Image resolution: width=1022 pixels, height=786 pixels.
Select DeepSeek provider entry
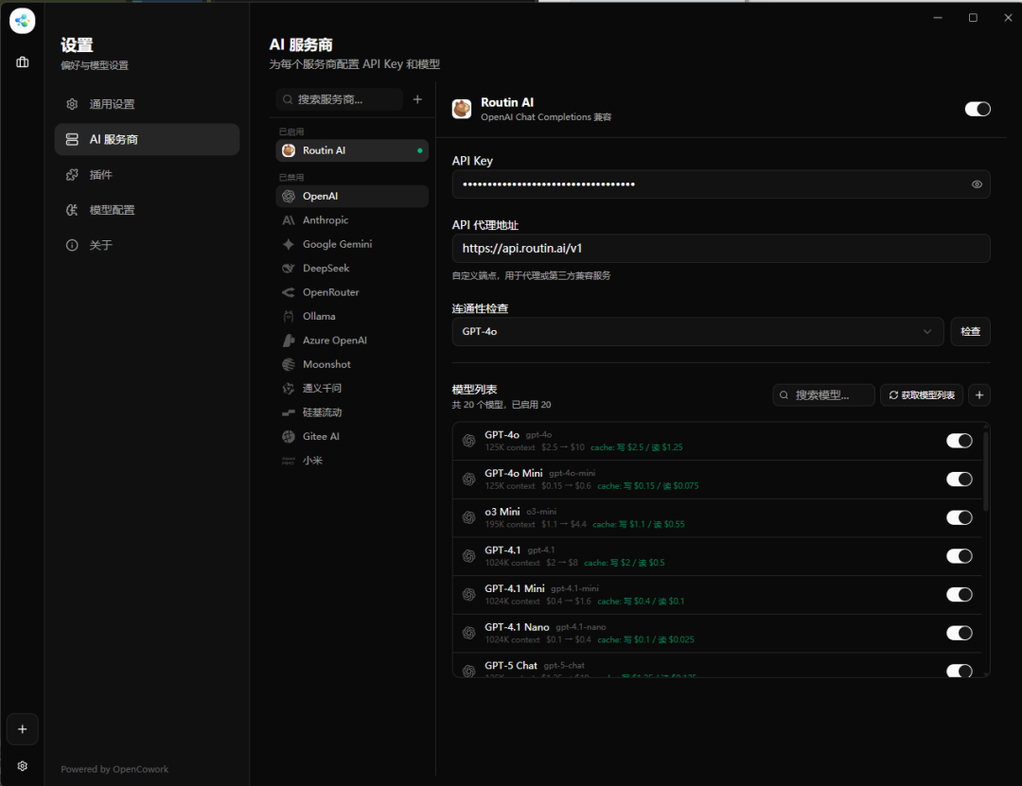click(x=352, y=269)
